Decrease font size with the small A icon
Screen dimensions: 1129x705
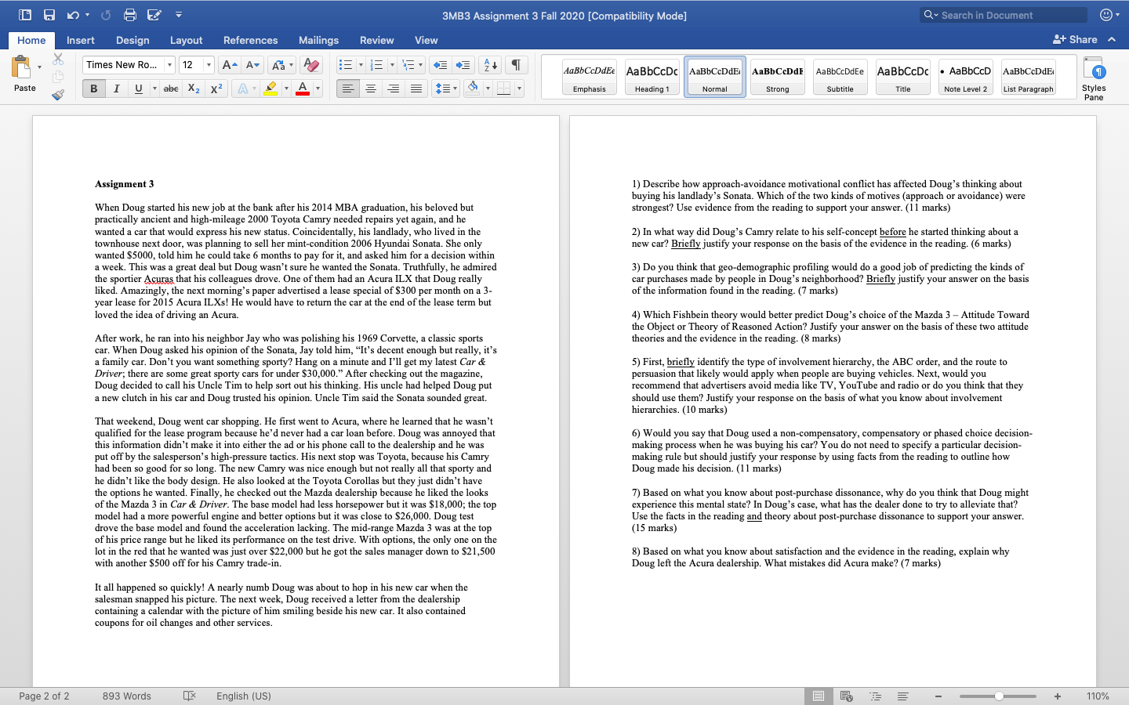coord(252,65)
